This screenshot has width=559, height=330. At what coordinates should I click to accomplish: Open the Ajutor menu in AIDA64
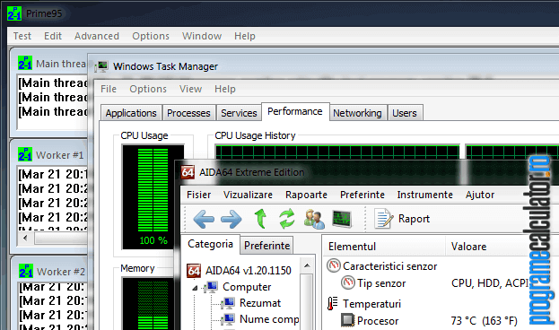click(480, 195)
